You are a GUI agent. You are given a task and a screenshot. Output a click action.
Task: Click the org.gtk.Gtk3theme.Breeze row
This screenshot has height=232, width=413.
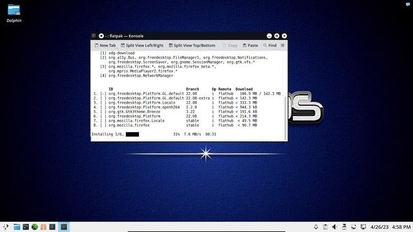(175, 111)
